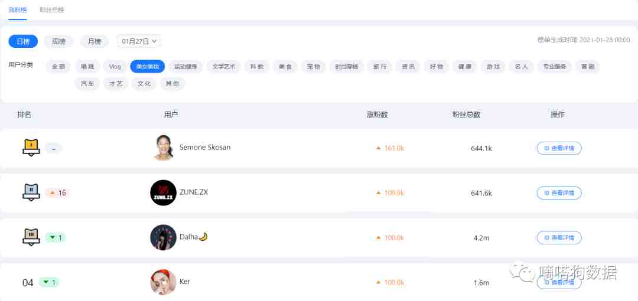
Task: Click Dalha's profile avatar
Action: click(163, 237)
